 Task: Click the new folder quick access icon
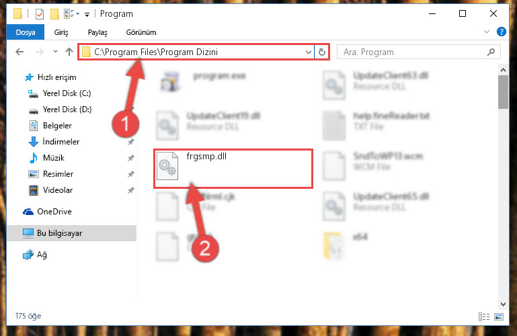point(54,14)
